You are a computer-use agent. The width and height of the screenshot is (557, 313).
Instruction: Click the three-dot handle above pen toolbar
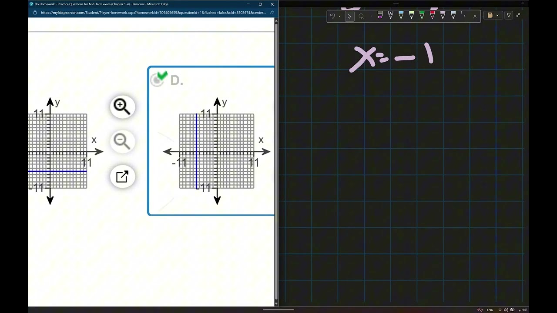[396, 3]
